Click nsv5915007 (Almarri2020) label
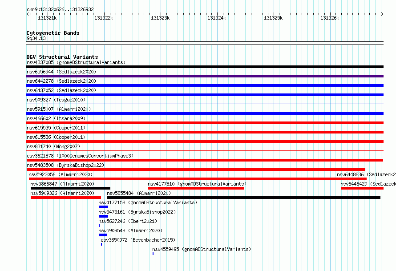This screenshot has height=271, width=396. (x=59, y=109)
